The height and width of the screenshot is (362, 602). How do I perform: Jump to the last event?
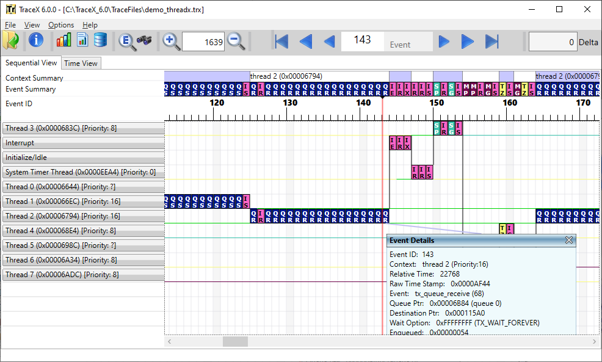pyautogui.click(x=491, y=41)
